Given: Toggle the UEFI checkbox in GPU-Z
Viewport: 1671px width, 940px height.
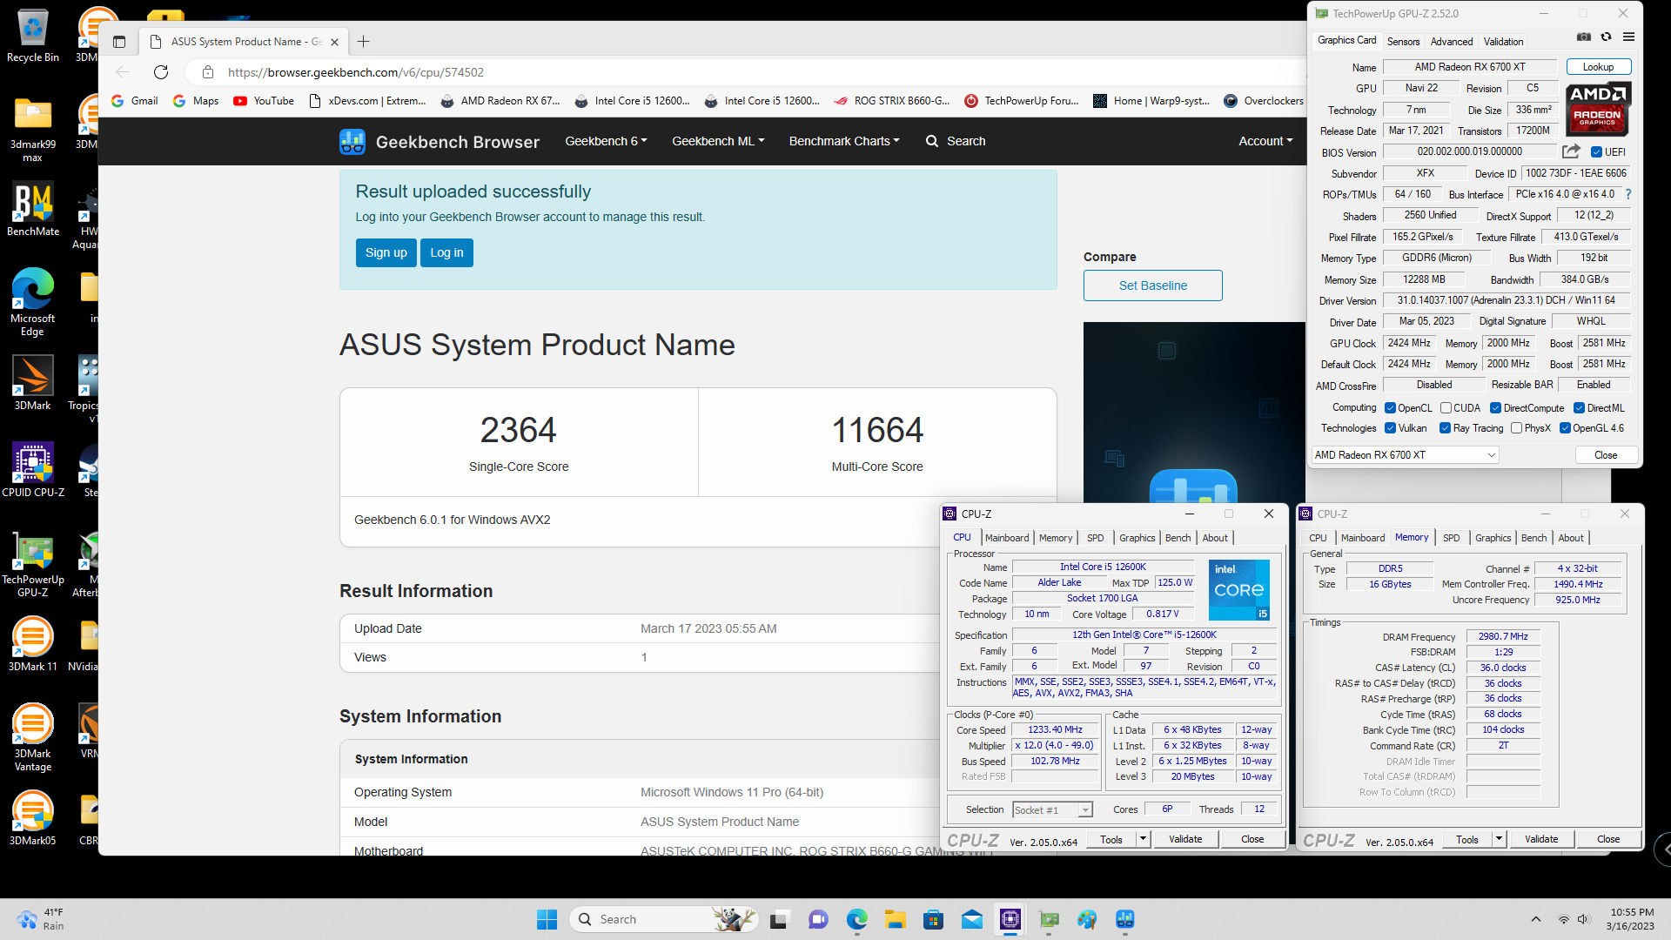Looking at the screenshot, I should tap(1596, 152).
